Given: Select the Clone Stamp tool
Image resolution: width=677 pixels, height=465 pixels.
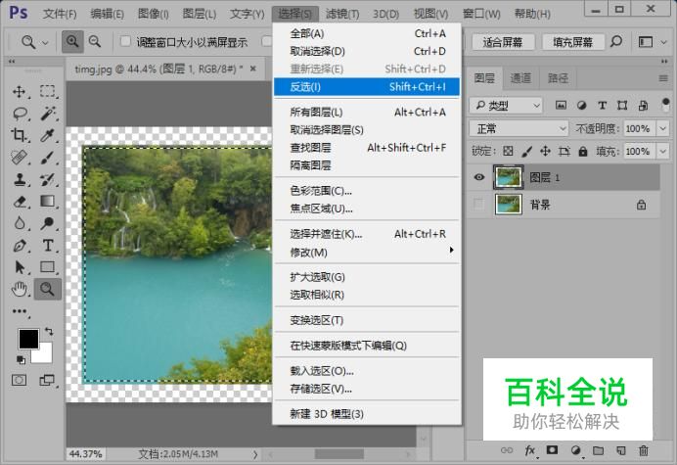Looking at the screenshot, I should [19, 179].
